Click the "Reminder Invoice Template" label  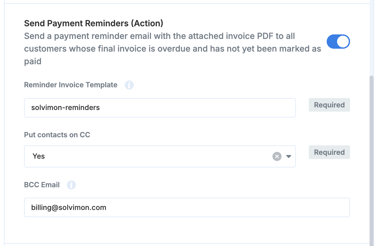click(x=70, y=85)
